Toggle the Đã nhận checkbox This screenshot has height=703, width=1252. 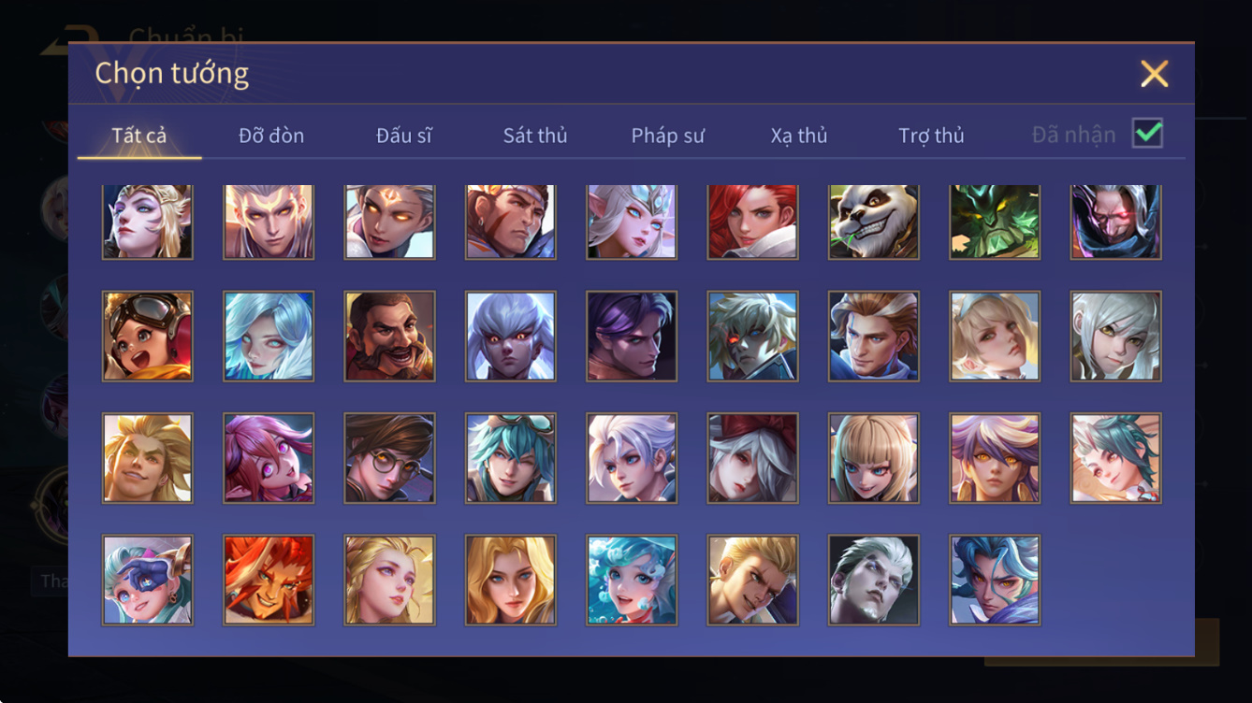1147,134
